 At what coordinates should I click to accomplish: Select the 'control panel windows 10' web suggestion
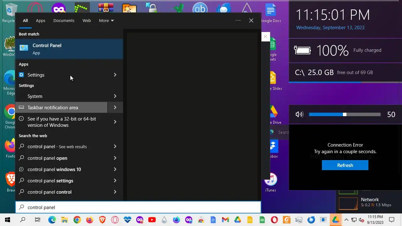point(62,169)
